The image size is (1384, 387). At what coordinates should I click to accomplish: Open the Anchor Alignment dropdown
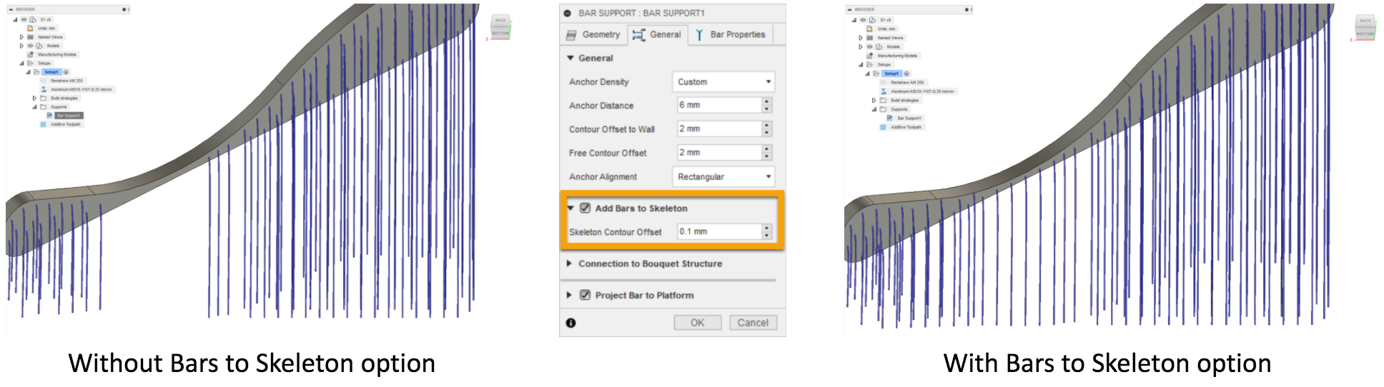pyautogui.click(x=723, y=176)
